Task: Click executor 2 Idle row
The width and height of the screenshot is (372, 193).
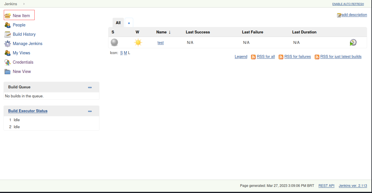Action: (x=51, y=127)
